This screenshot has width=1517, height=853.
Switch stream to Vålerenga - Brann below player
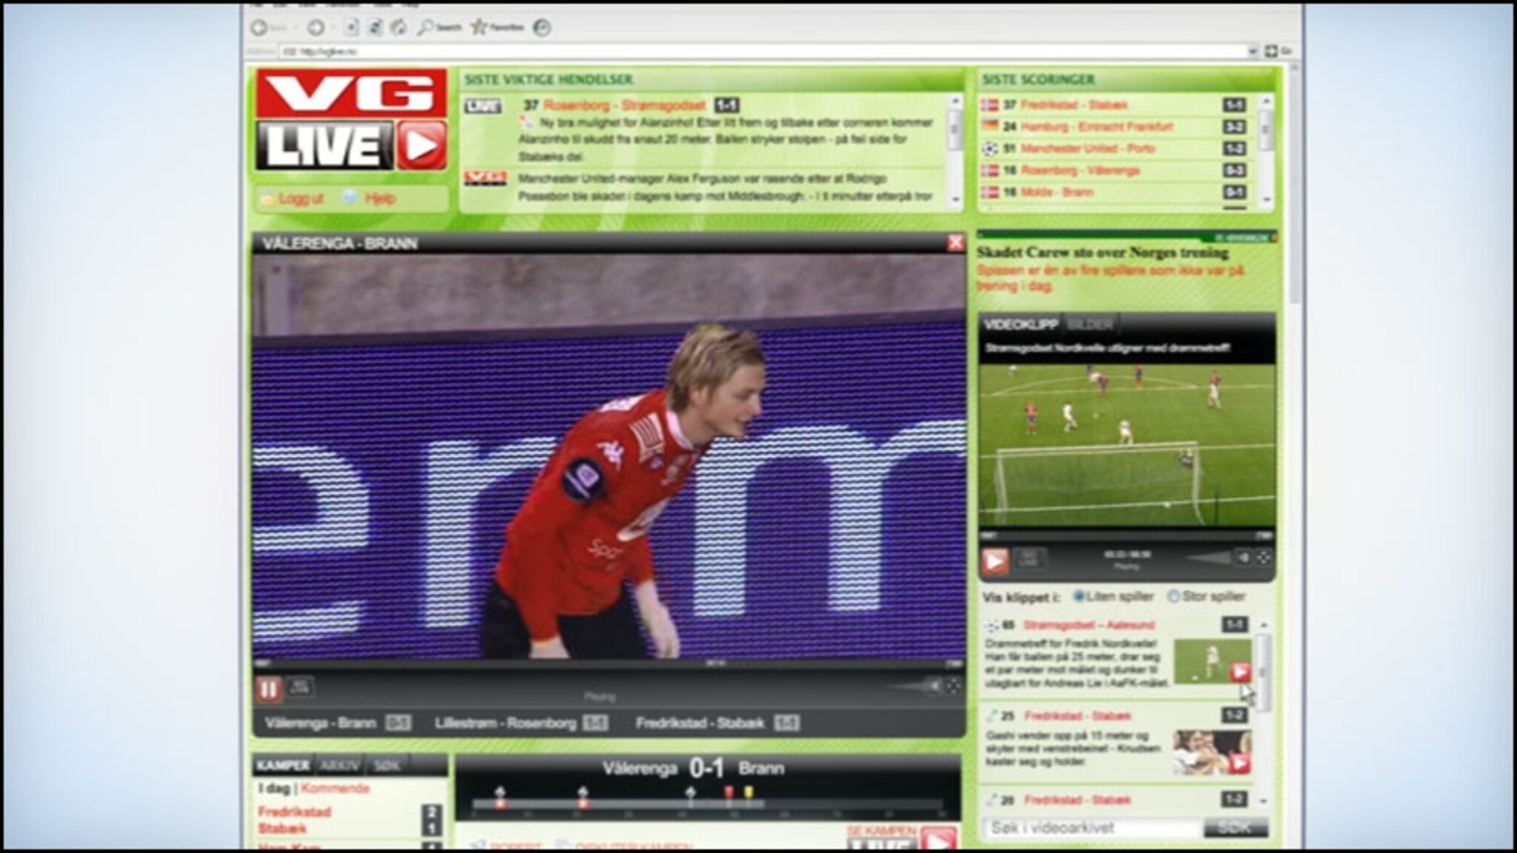[321, 723]
